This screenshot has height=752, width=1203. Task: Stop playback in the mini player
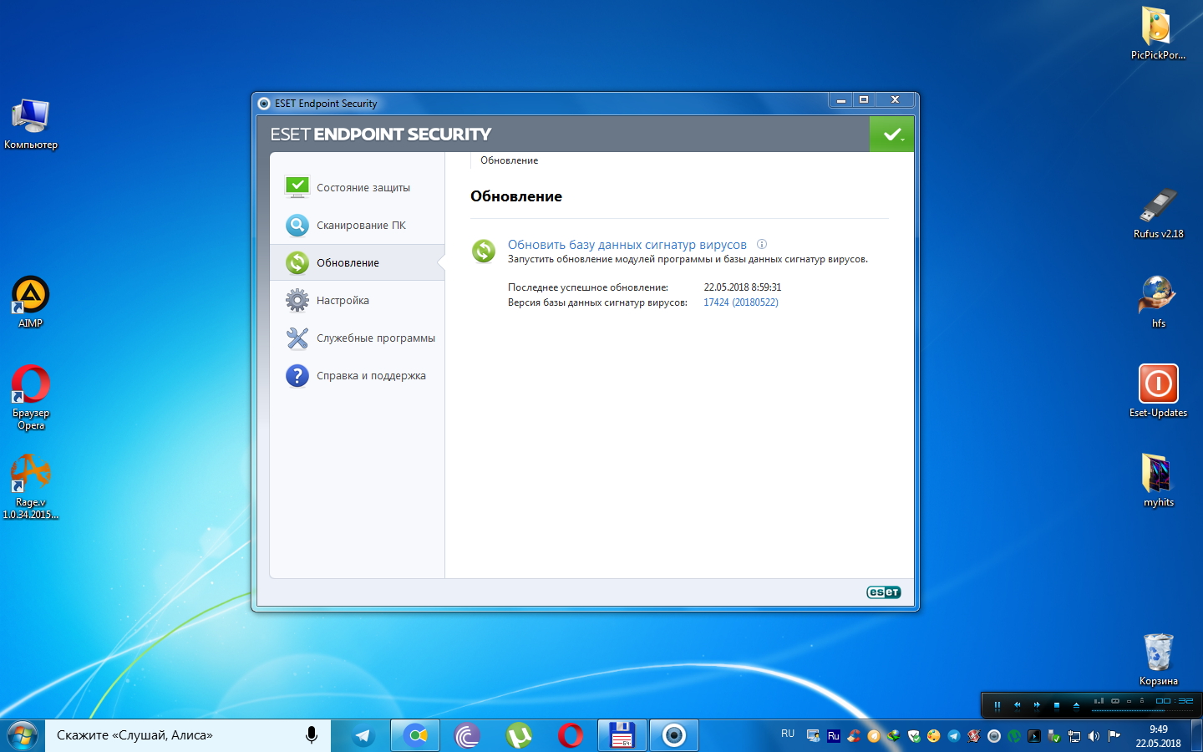point(1057,705)
